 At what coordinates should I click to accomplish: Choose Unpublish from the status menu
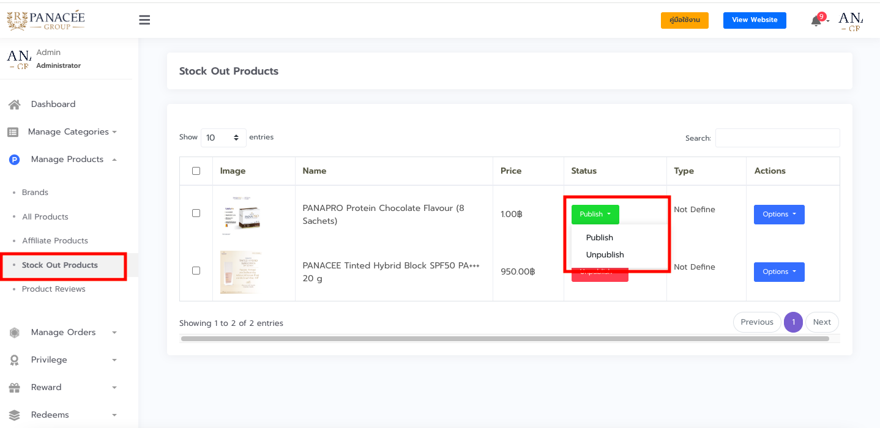605,255
